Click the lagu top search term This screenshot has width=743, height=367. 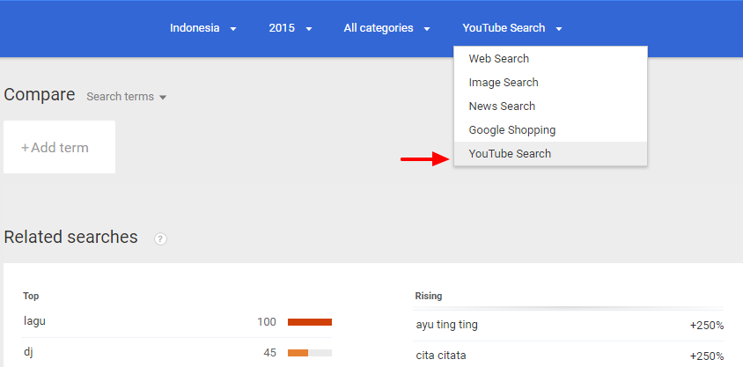click(34, 321)
